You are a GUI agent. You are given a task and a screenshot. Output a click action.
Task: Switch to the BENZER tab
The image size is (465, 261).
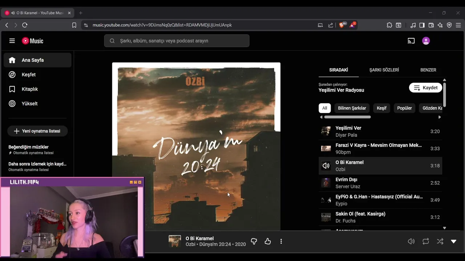tap(428, 70)
